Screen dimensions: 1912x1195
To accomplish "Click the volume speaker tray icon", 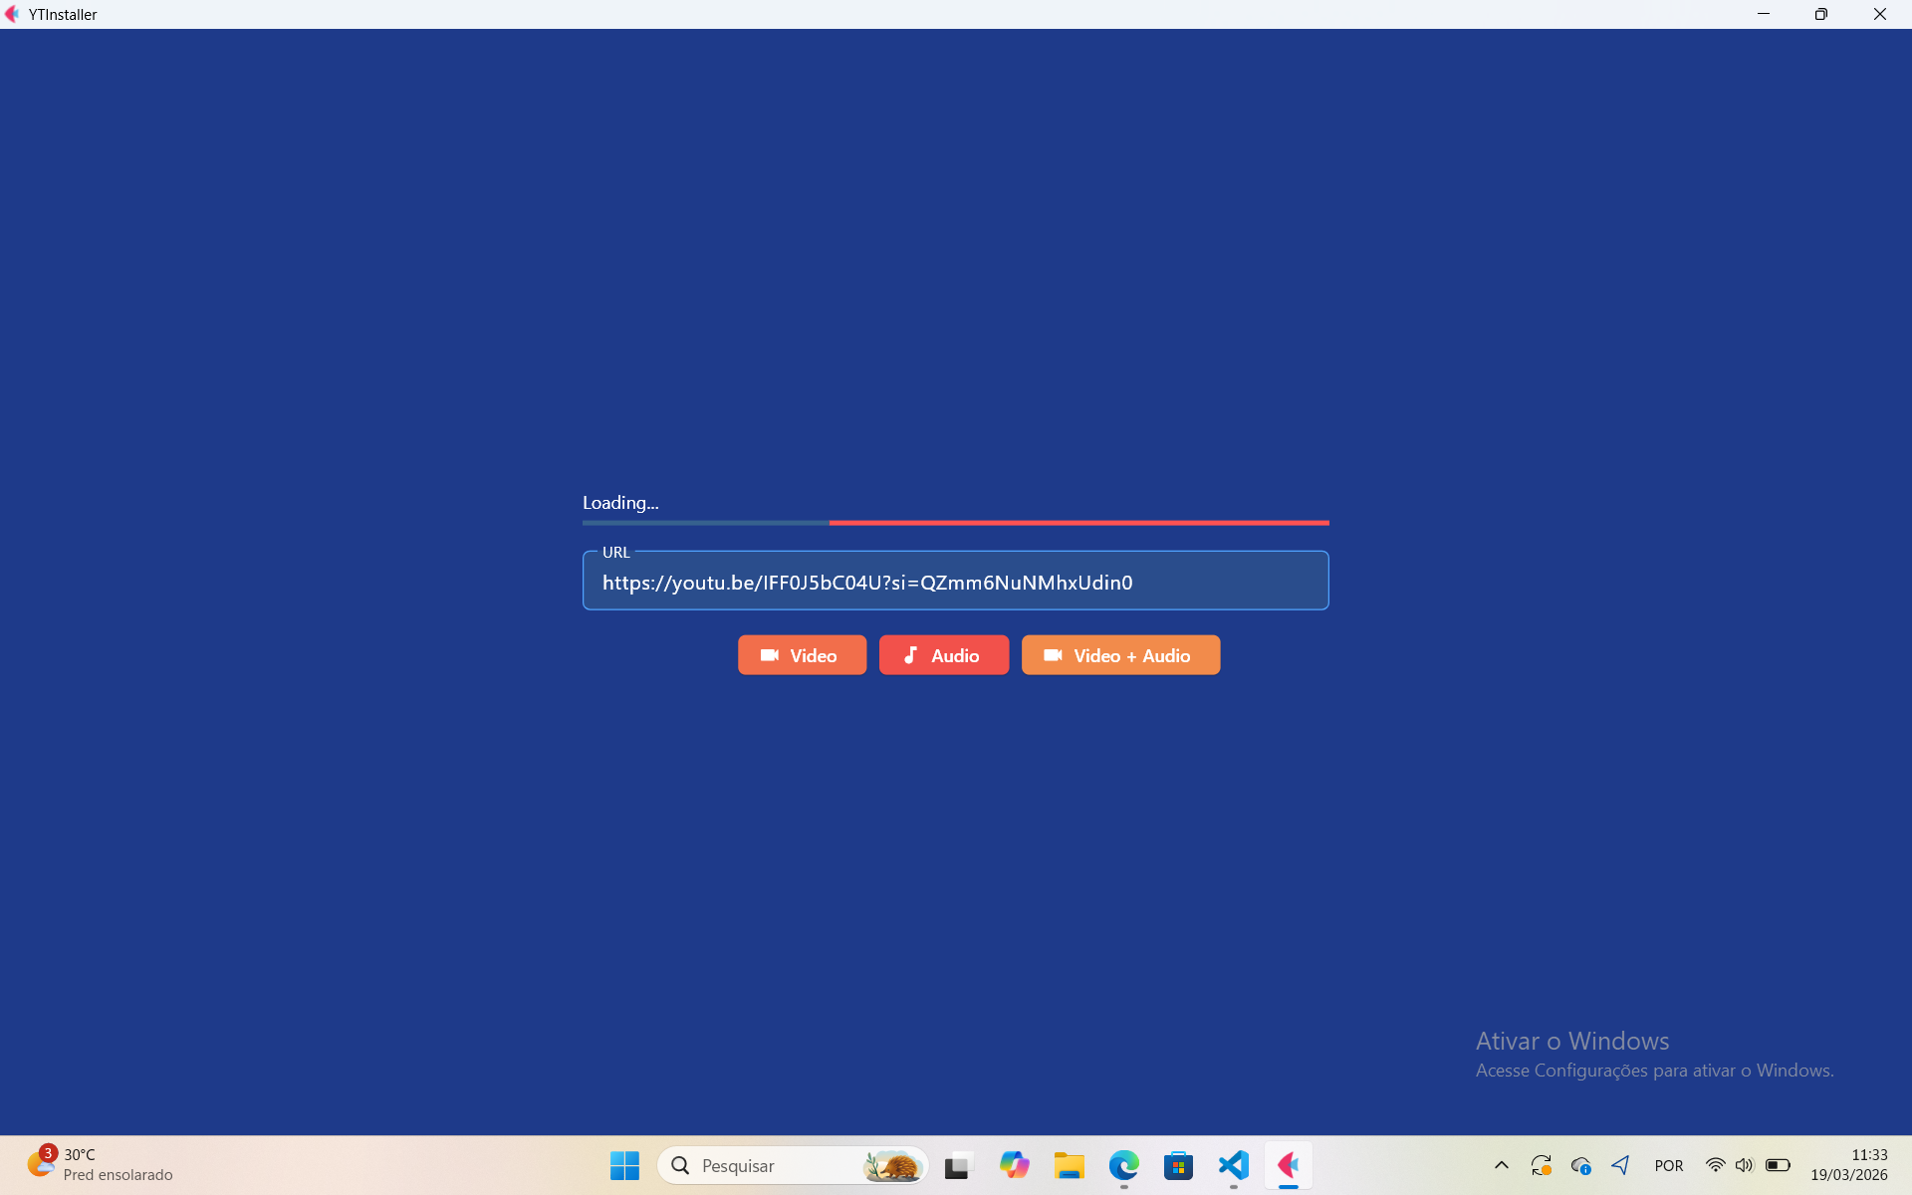I will pos(1744,1165).
